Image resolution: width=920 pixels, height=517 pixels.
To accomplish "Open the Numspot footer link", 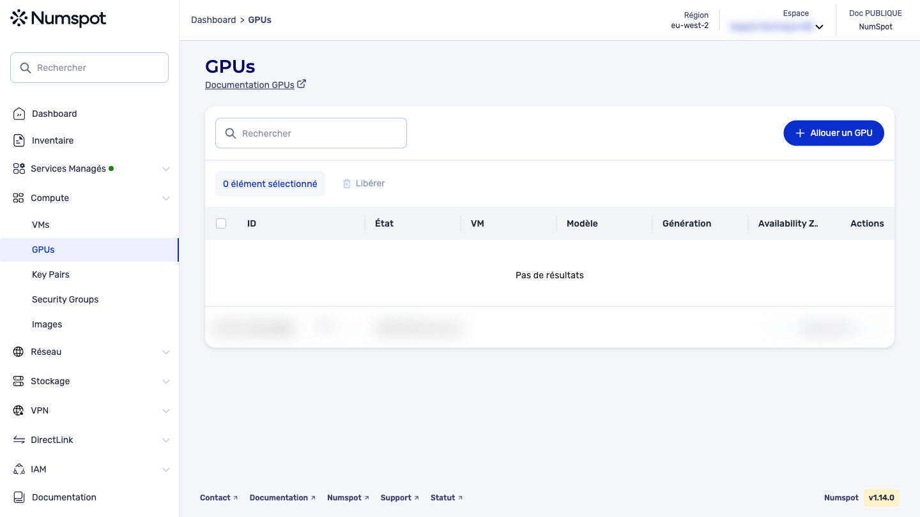I will click(x=348, y=498).
